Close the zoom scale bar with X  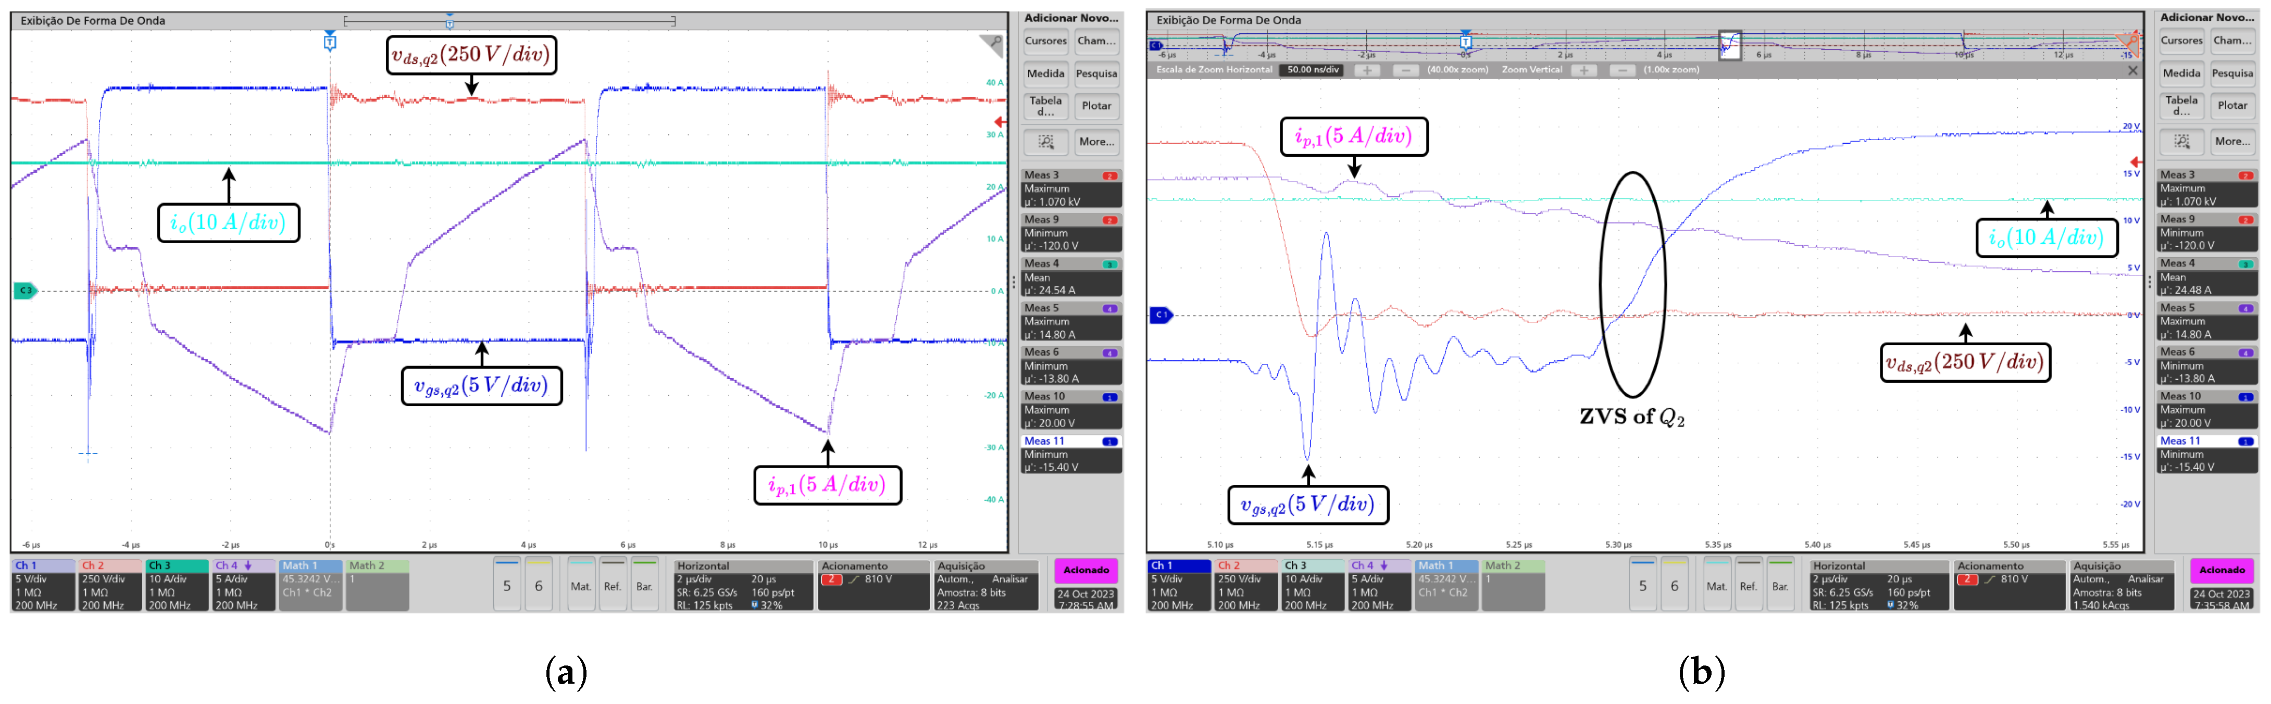(2132, 70)
